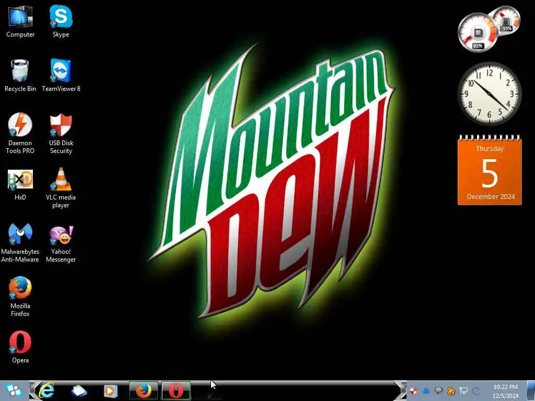Screen dimensions: 535x401
Task: Click the December 2024 text on calendar
Action: (491, 197)
